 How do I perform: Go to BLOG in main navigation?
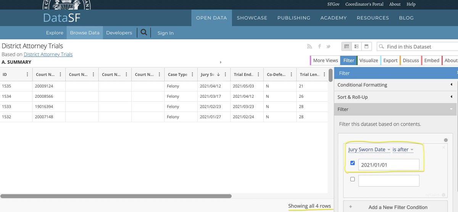coord(406,18)
